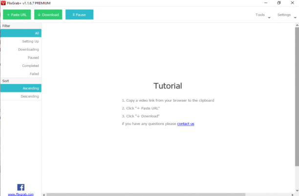Expand the Settings dropdown arrow
Image resolution: width=299 pixels, height=196 pixels.
point(295,18)
